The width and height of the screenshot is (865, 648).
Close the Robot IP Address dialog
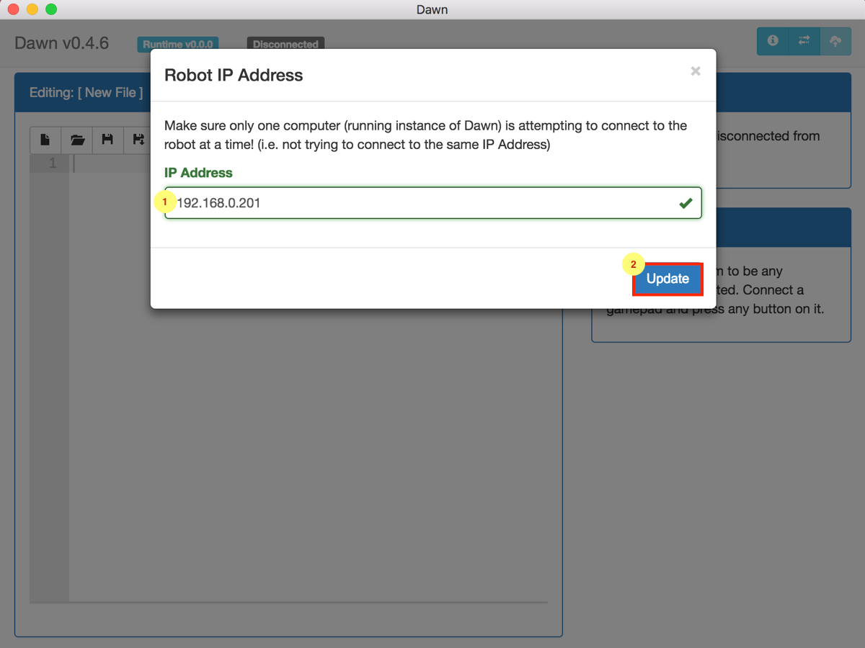[x=696, y=71]
